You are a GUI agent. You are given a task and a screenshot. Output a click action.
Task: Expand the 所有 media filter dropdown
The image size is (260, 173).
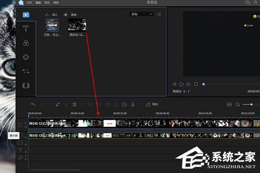[x=142, y=14]
